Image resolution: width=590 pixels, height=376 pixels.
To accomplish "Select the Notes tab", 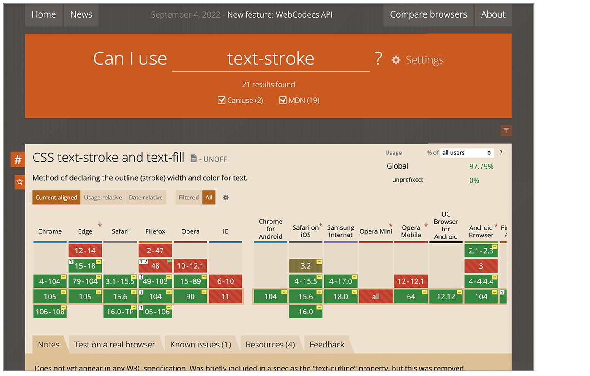I will pyautogui.click(x=49, y=345).
